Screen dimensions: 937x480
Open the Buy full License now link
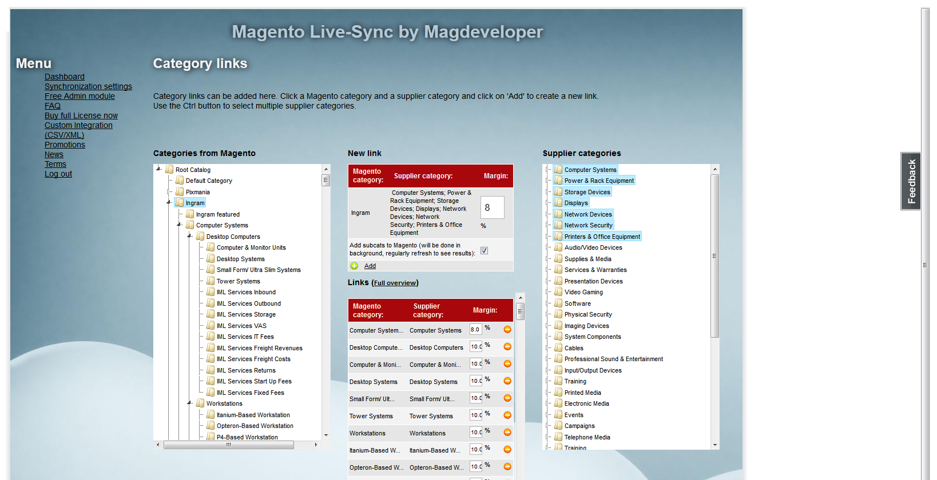(x=81, y=115)
